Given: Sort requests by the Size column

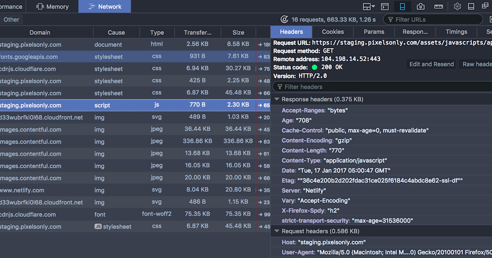Looking at the screenshot, I should (238, 33).
